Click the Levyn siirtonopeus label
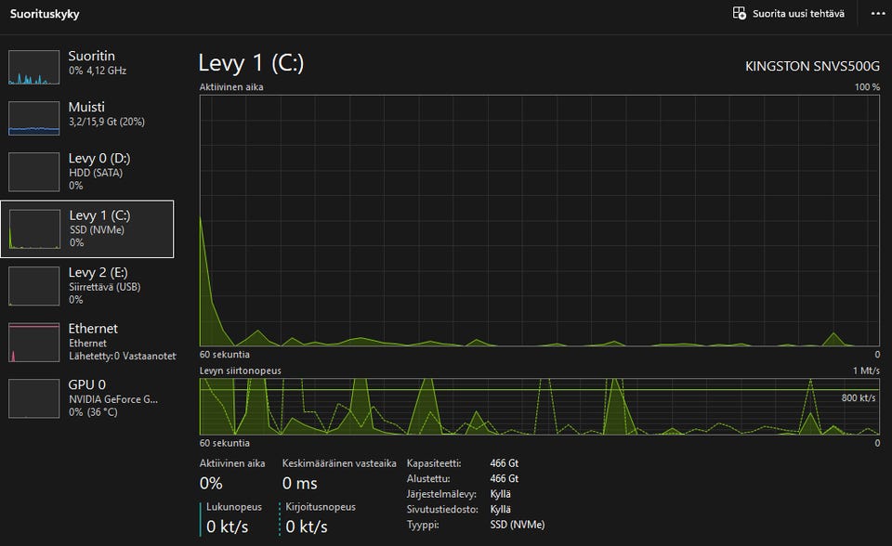892x546 pixels. (x=240, y=370)
